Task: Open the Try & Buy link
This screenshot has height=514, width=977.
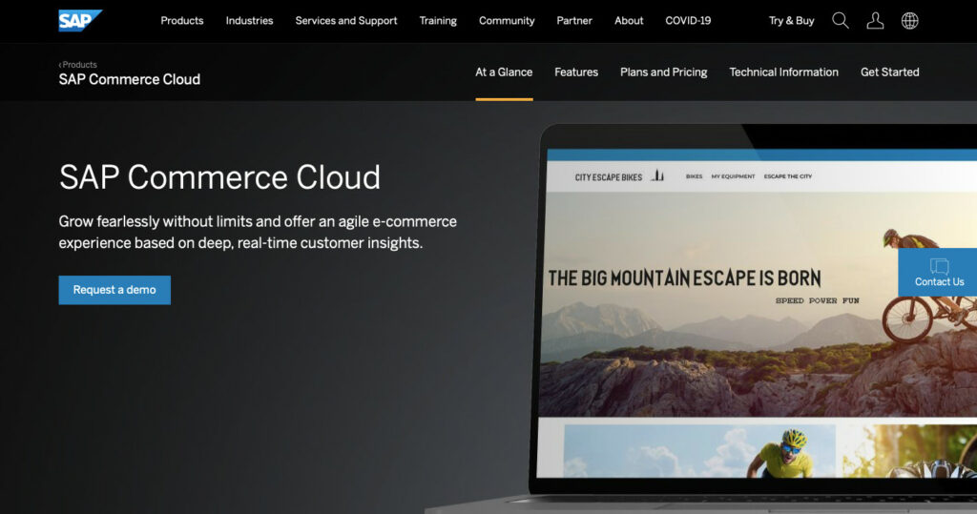Action: pos(791,21)
